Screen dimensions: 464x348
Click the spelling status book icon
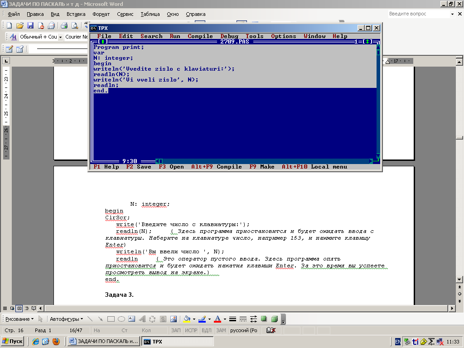coord(271,330)
